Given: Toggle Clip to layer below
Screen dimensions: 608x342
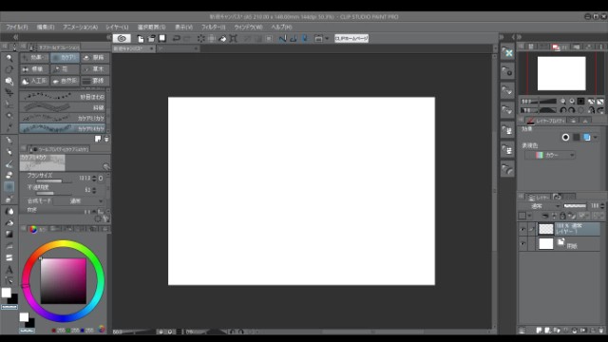Looking at the screenshot, I should (545, 216).
